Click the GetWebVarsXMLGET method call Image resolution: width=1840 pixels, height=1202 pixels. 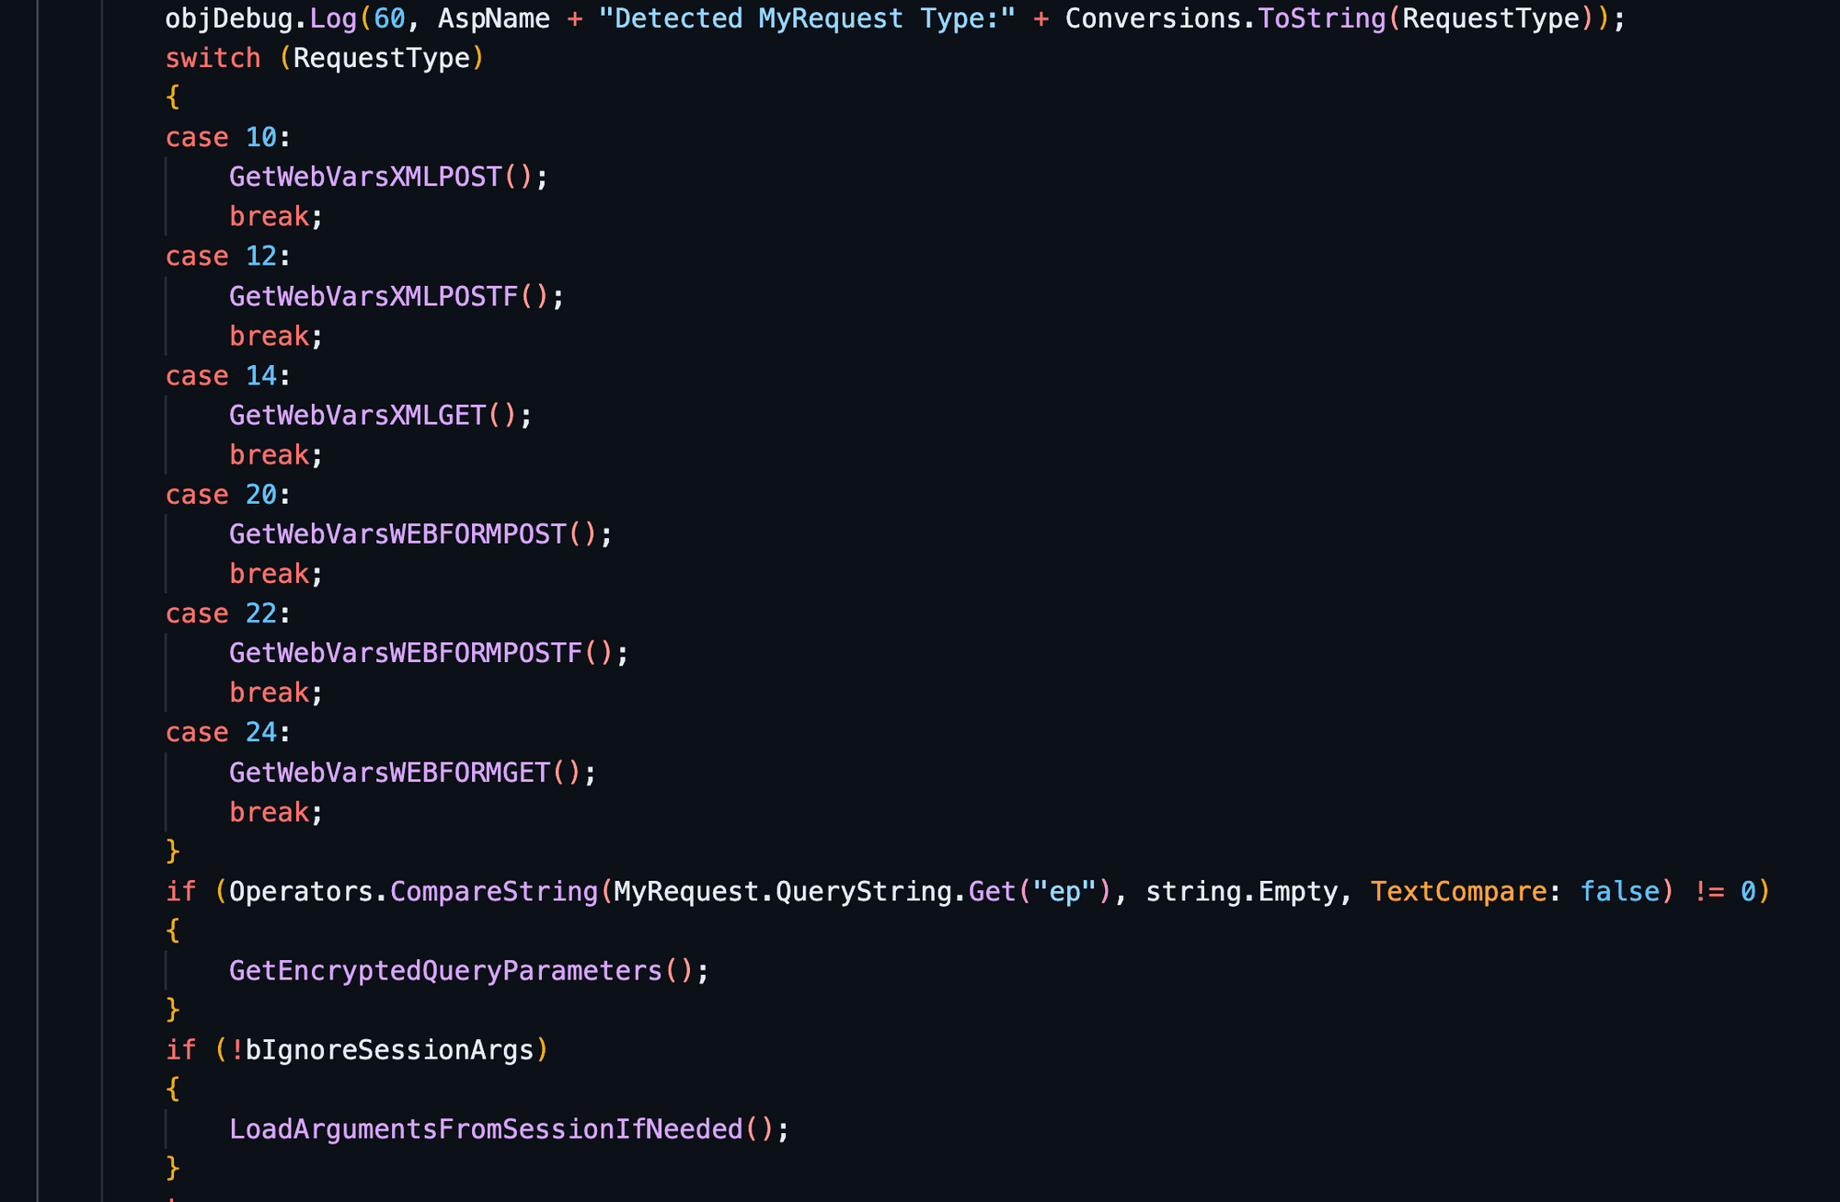tap(358, 416)
